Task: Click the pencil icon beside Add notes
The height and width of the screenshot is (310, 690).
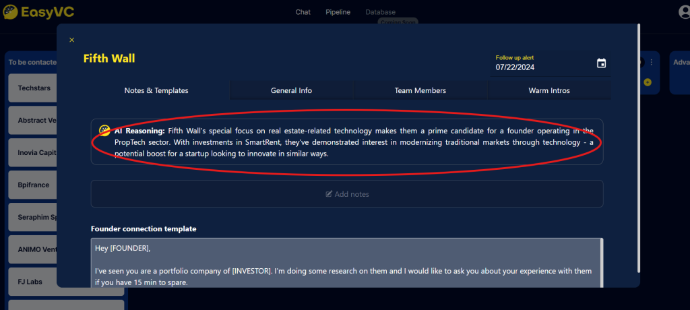Action: [329, 194]
